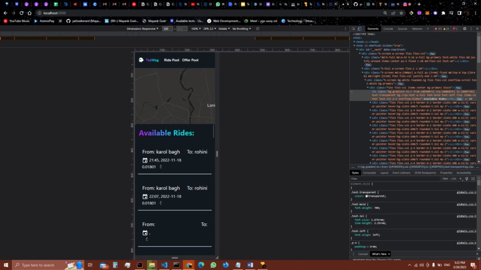This screenshot has width=481, height=270.
Task: Click the browser back arrow
Action: [x=5, y=13]
